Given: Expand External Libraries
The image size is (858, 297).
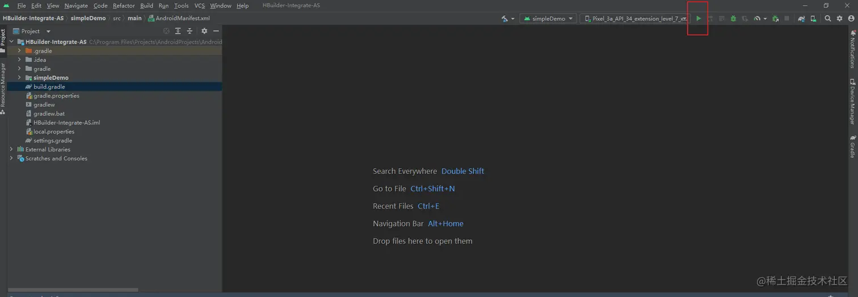Looking at the screenshot, I should pos(11,149).
